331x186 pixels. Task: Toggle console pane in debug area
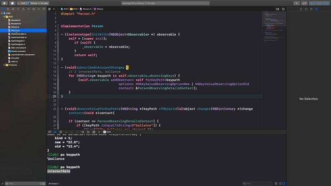pos(284,184)
